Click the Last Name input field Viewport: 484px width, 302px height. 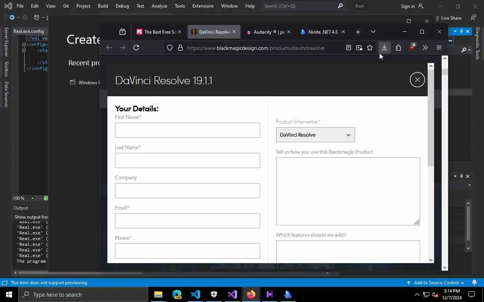188,160
